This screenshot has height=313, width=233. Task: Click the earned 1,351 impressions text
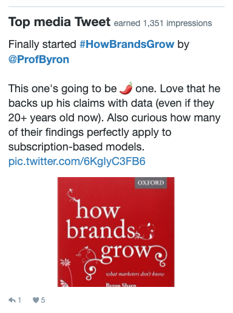click(x=163, y=23)
